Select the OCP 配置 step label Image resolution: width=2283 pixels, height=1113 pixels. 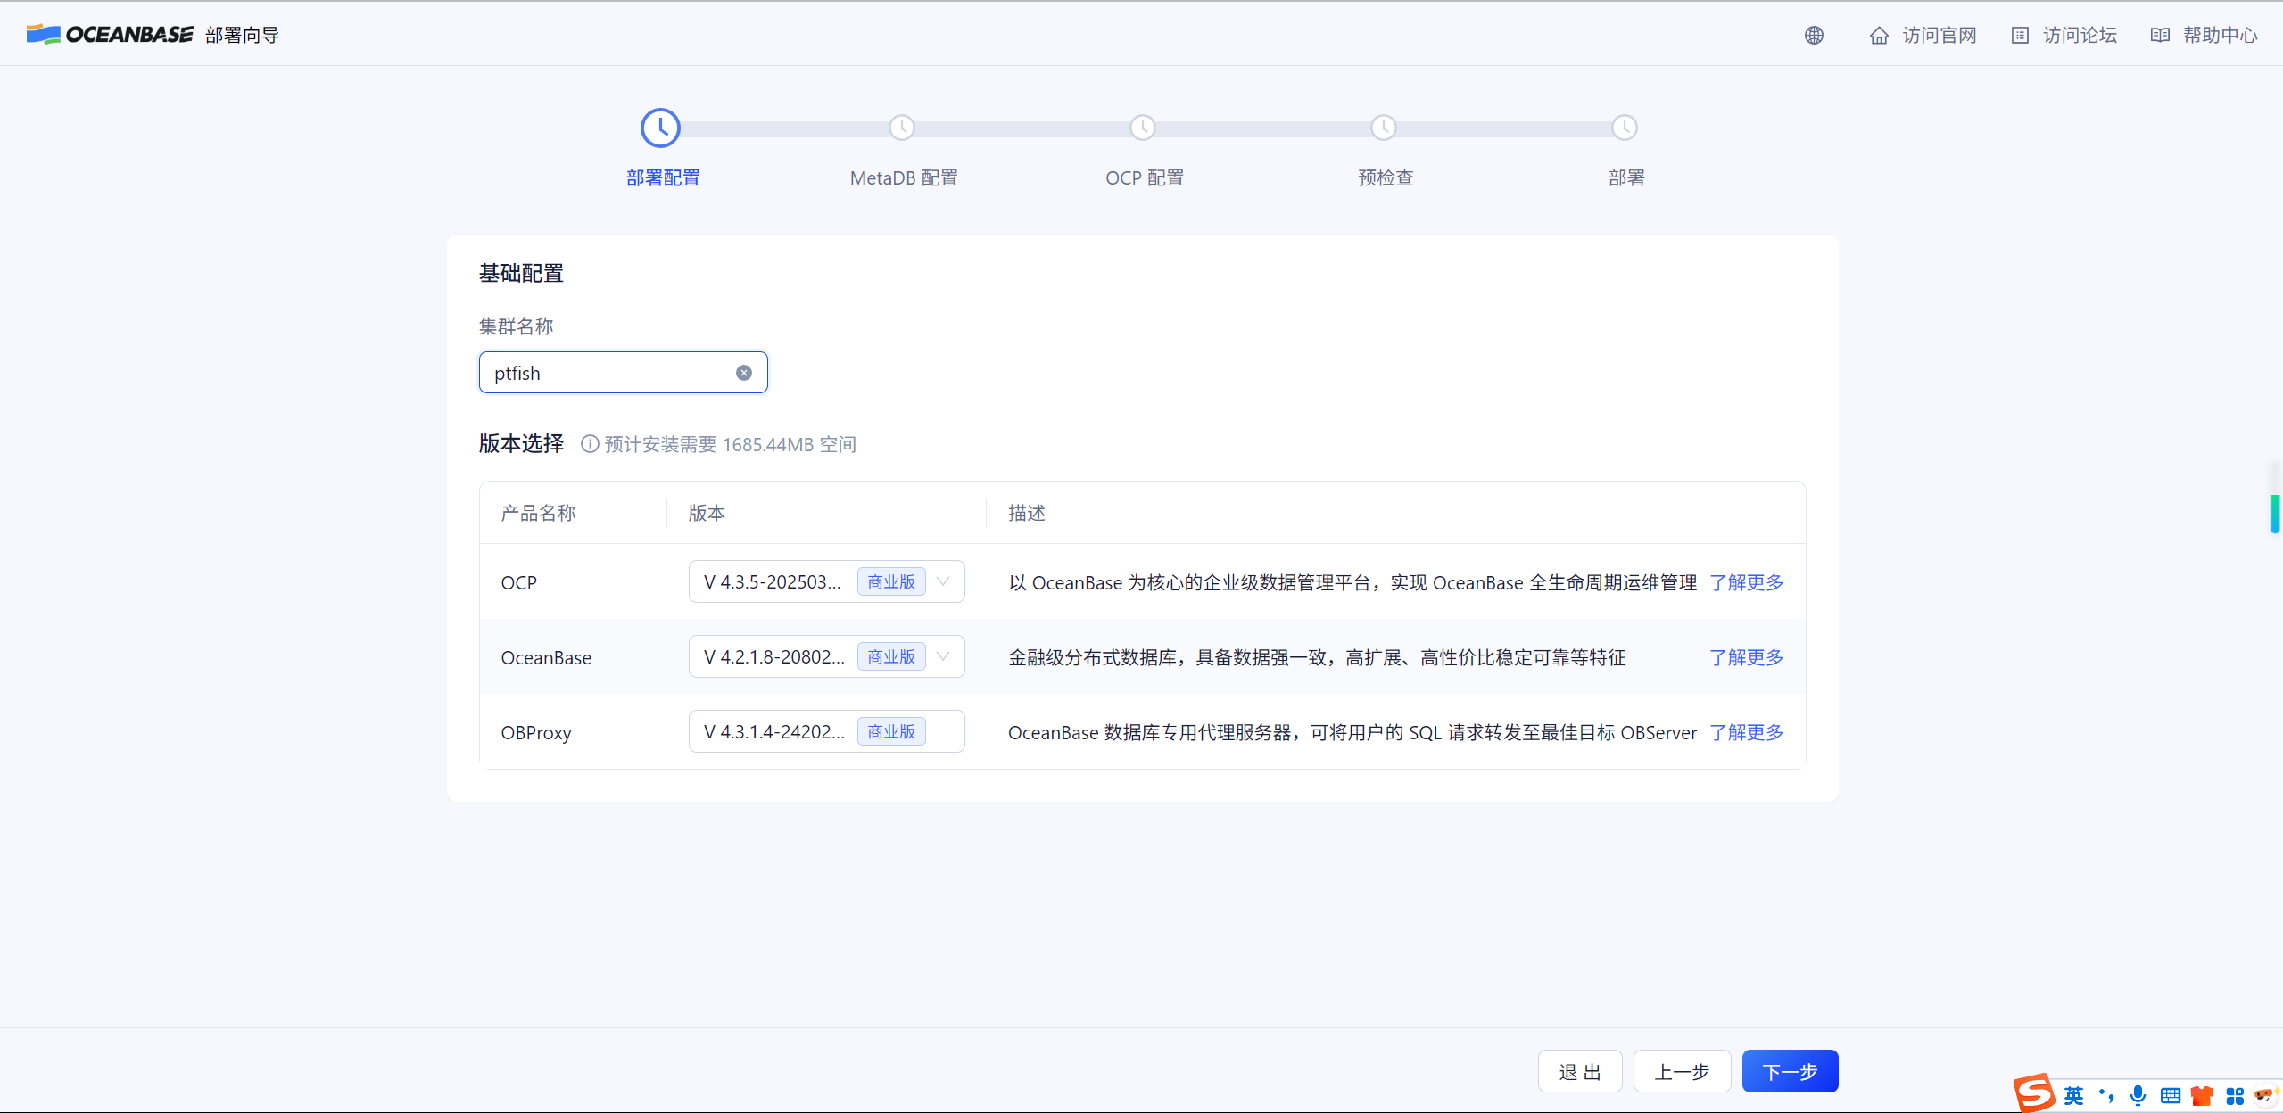click(1145, 177)
